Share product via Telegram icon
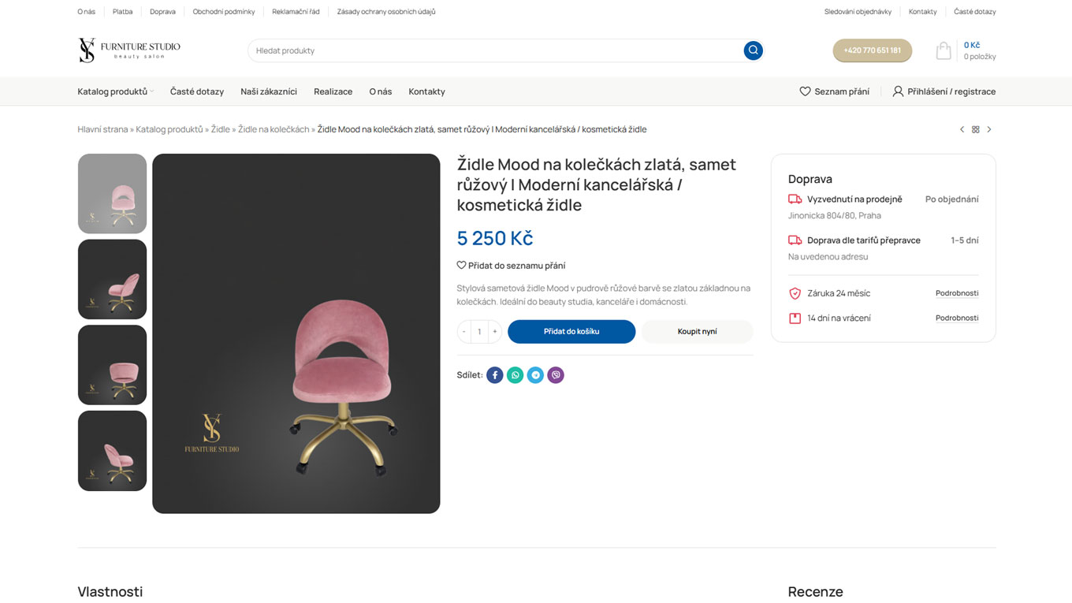 536,375
